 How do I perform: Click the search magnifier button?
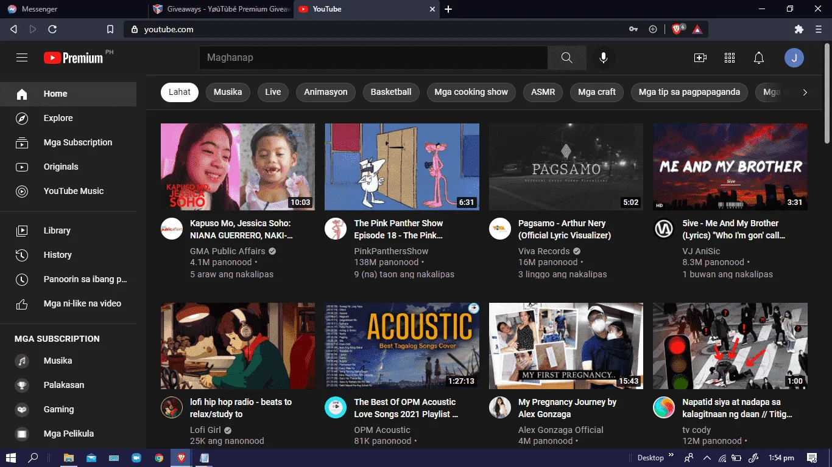[566, 58]
